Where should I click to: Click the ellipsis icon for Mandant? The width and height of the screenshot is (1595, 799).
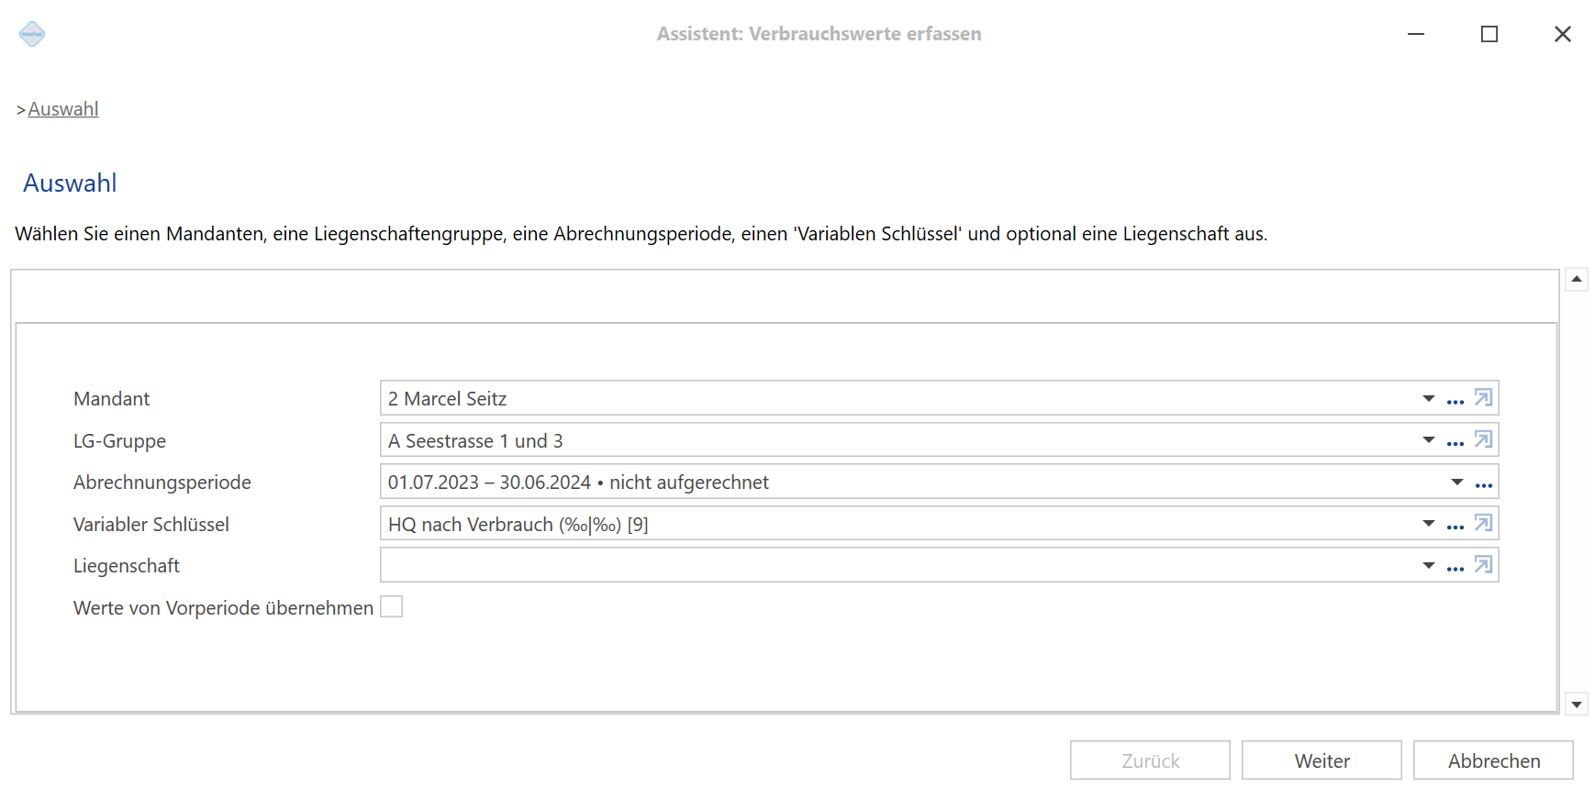pyautogui.click(x=1456, y=402)
